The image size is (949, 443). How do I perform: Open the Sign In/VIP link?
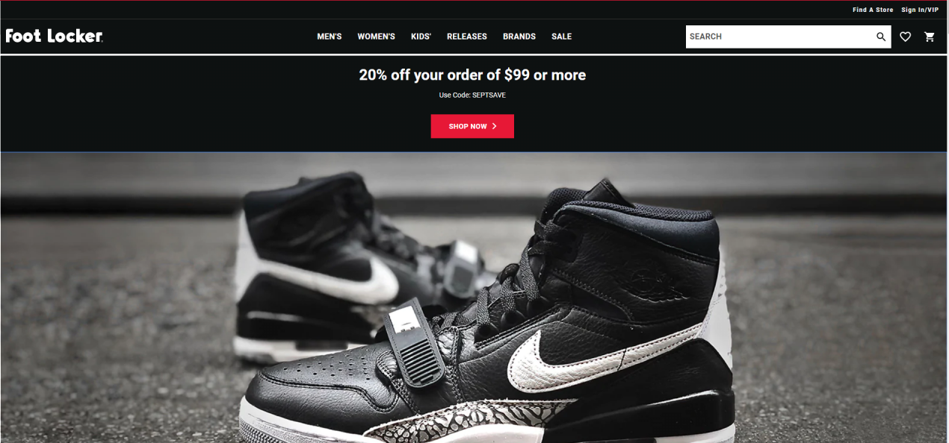pos(920,10)
